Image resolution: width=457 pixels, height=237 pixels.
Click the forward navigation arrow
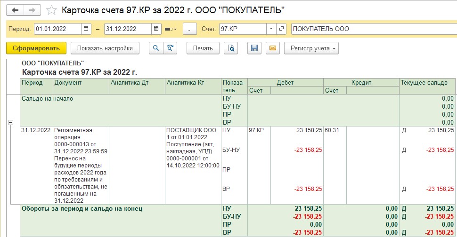pos(32,10)
